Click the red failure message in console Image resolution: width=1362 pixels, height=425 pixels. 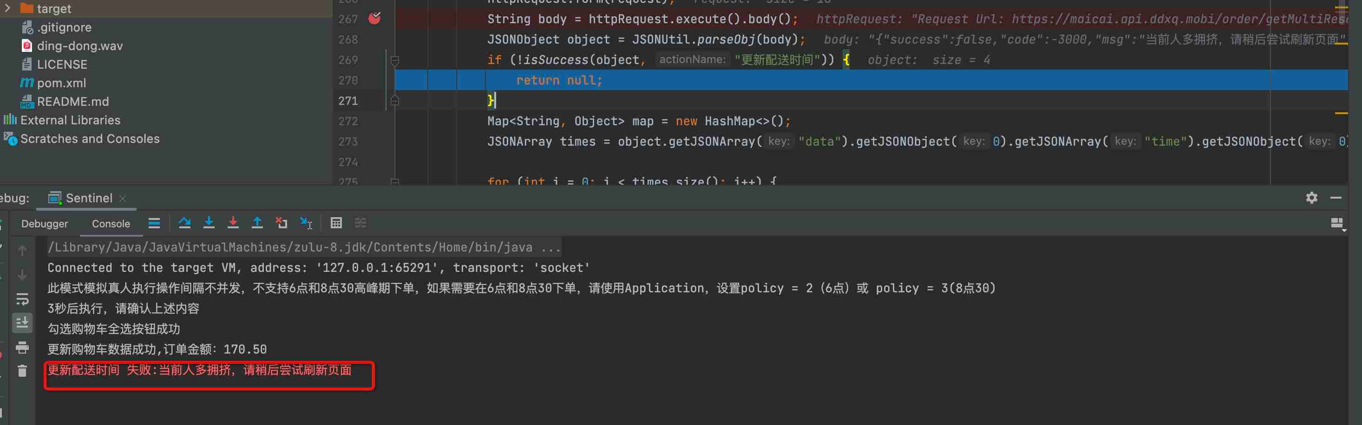tap(199, 370)
